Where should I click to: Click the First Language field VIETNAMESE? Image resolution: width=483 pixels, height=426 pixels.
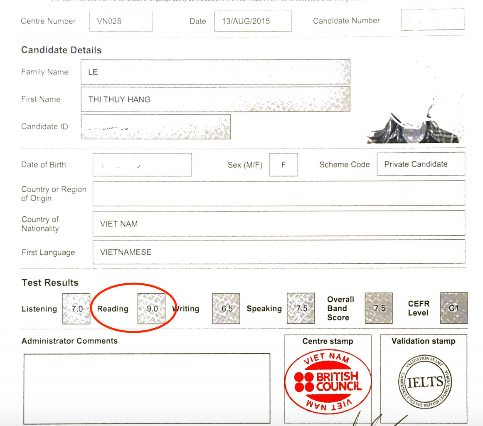(279, 252)
